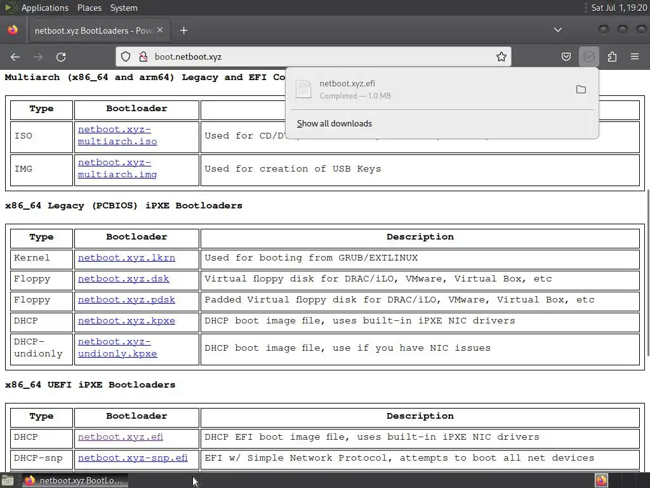The image size is (650, 488).
Task: Open the downloaded netboot.xyz.efi file entry
Action: (x=431, y=90)
